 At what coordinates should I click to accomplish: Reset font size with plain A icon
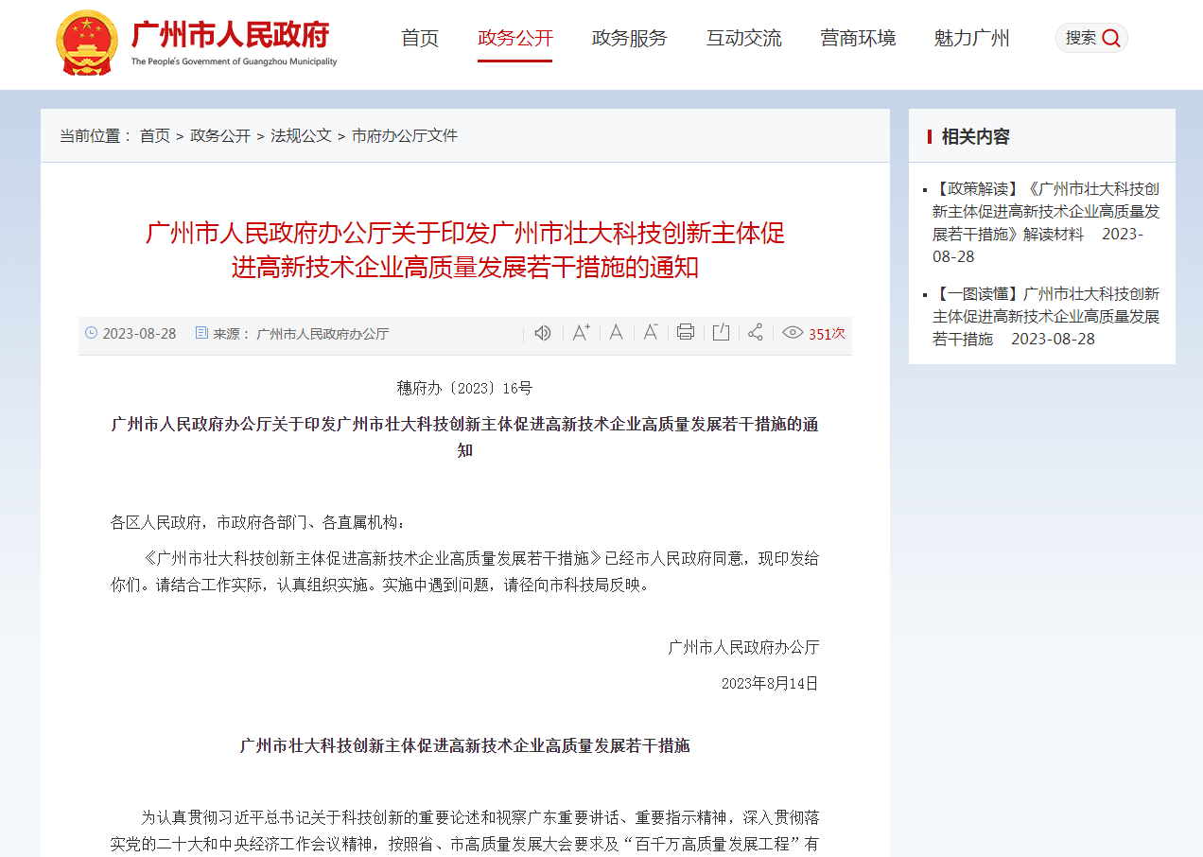[616, 332]
